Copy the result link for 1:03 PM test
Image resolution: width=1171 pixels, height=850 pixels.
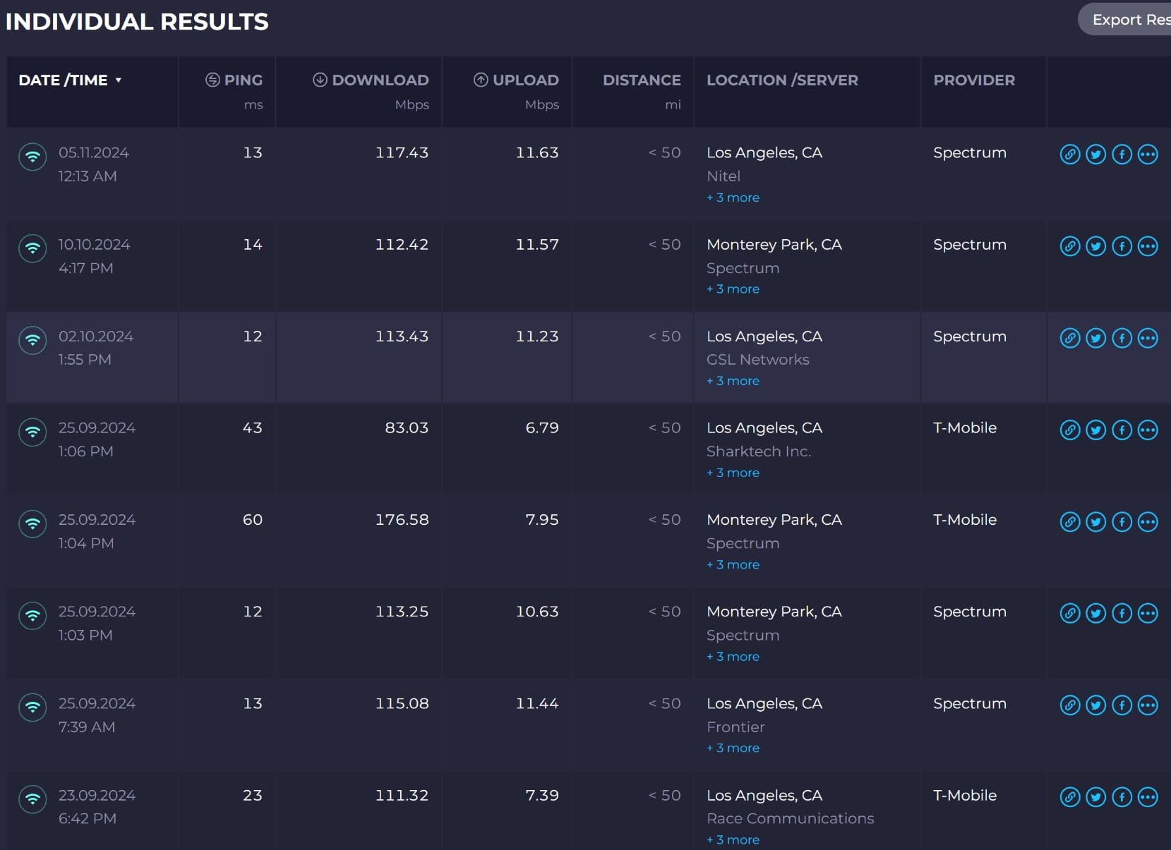1070,613
